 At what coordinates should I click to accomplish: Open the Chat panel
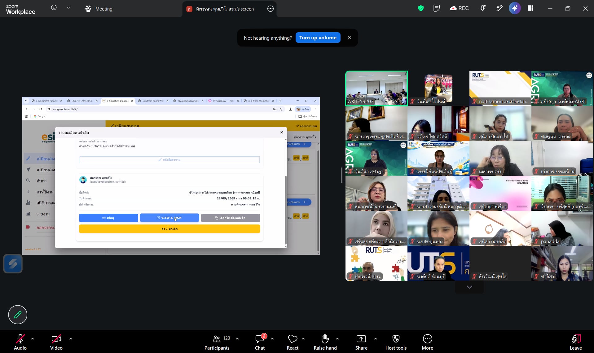pos(260,342)
